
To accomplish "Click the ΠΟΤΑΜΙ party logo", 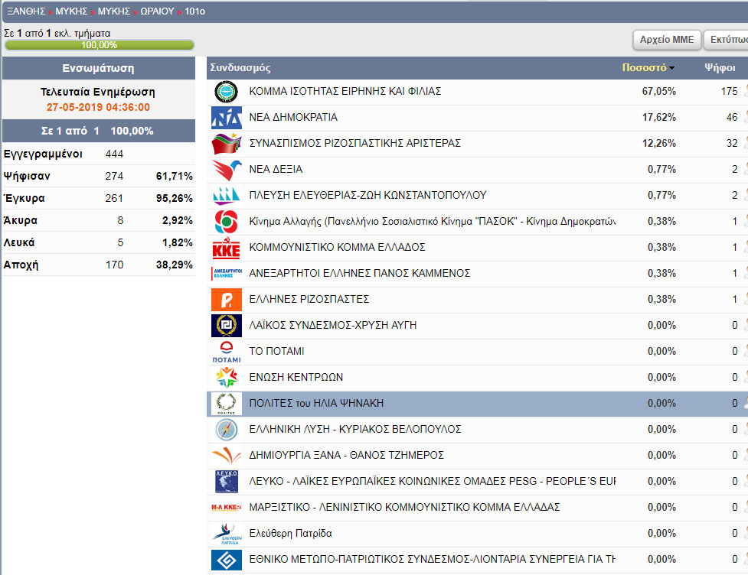I will click(x=226, y=352).
